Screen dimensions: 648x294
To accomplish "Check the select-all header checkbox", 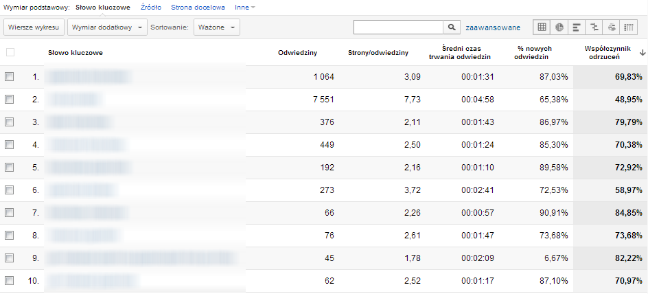I will (10, 53).
